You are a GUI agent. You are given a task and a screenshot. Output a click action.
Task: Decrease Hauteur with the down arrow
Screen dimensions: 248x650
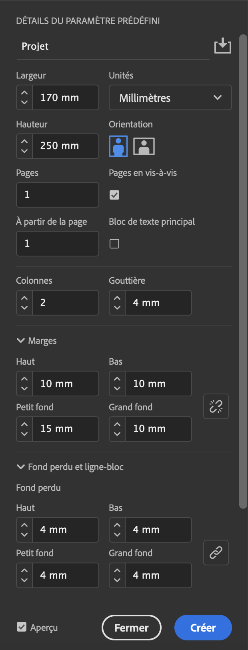tap(24, 151)
